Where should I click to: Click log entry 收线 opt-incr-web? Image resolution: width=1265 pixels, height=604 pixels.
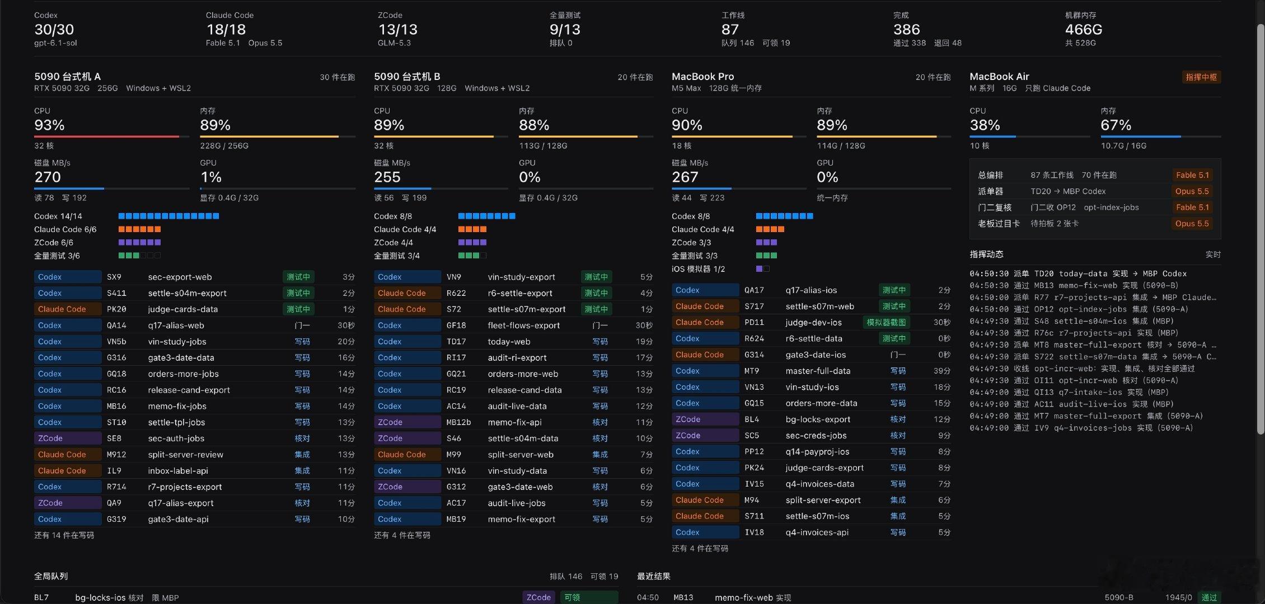pos(1082,369)
